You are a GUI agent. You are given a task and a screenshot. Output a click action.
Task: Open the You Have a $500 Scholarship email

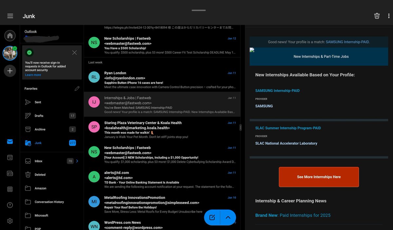(x=162, y=45)
